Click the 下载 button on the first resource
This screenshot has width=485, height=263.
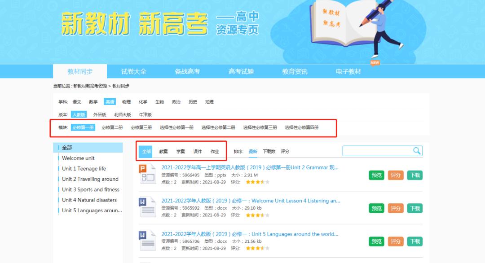[x=414, y=175]
